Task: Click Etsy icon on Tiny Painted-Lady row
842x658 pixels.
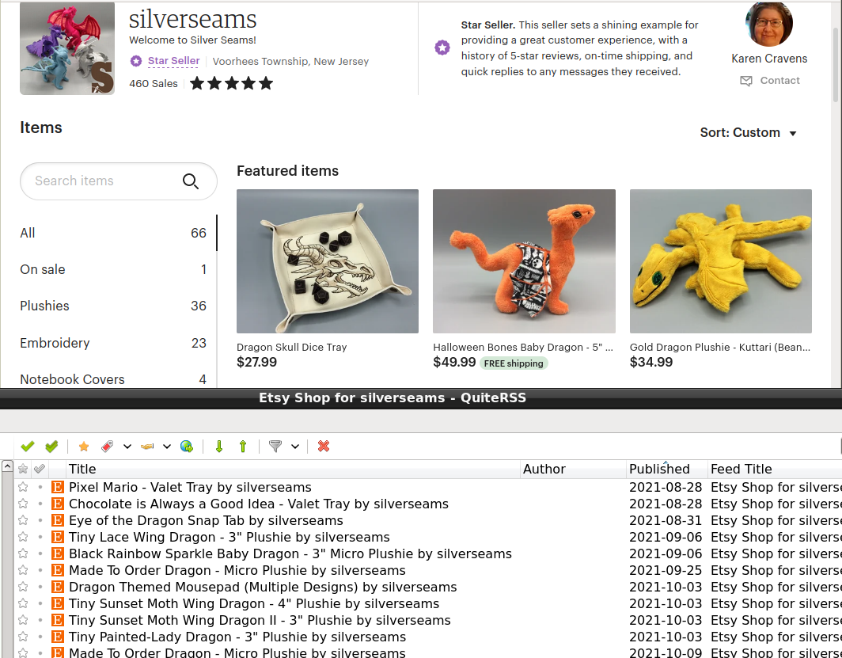Action: (x=58, y=637)
